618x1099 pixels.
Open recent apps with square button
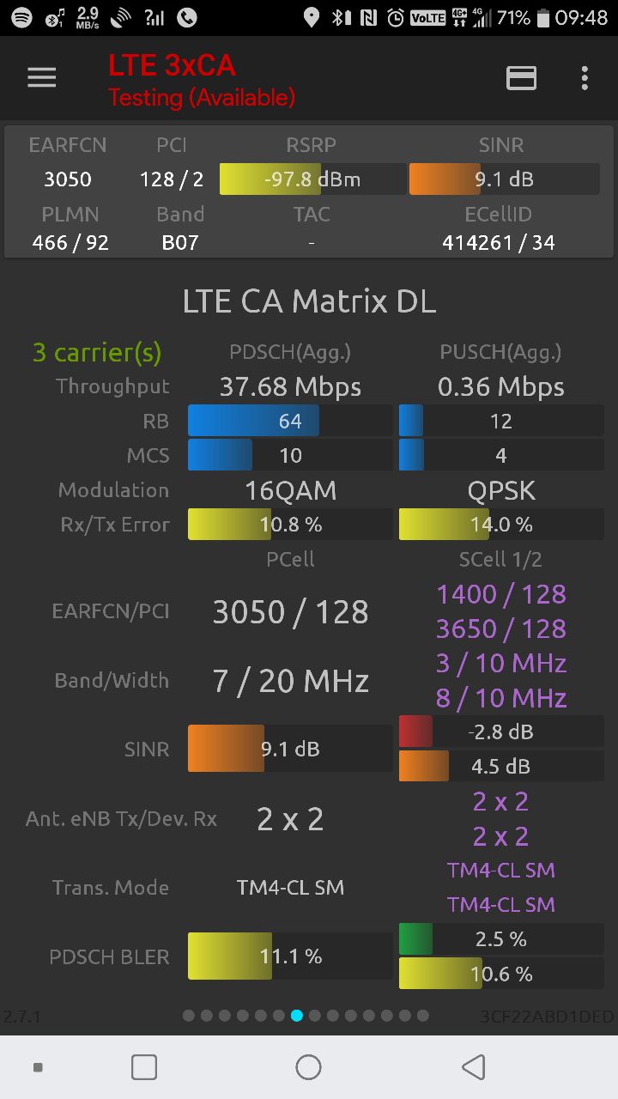click(x=144, y=1067)
